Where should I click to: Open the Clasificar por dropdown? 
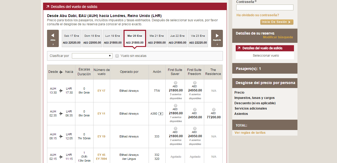pos(92,56)
